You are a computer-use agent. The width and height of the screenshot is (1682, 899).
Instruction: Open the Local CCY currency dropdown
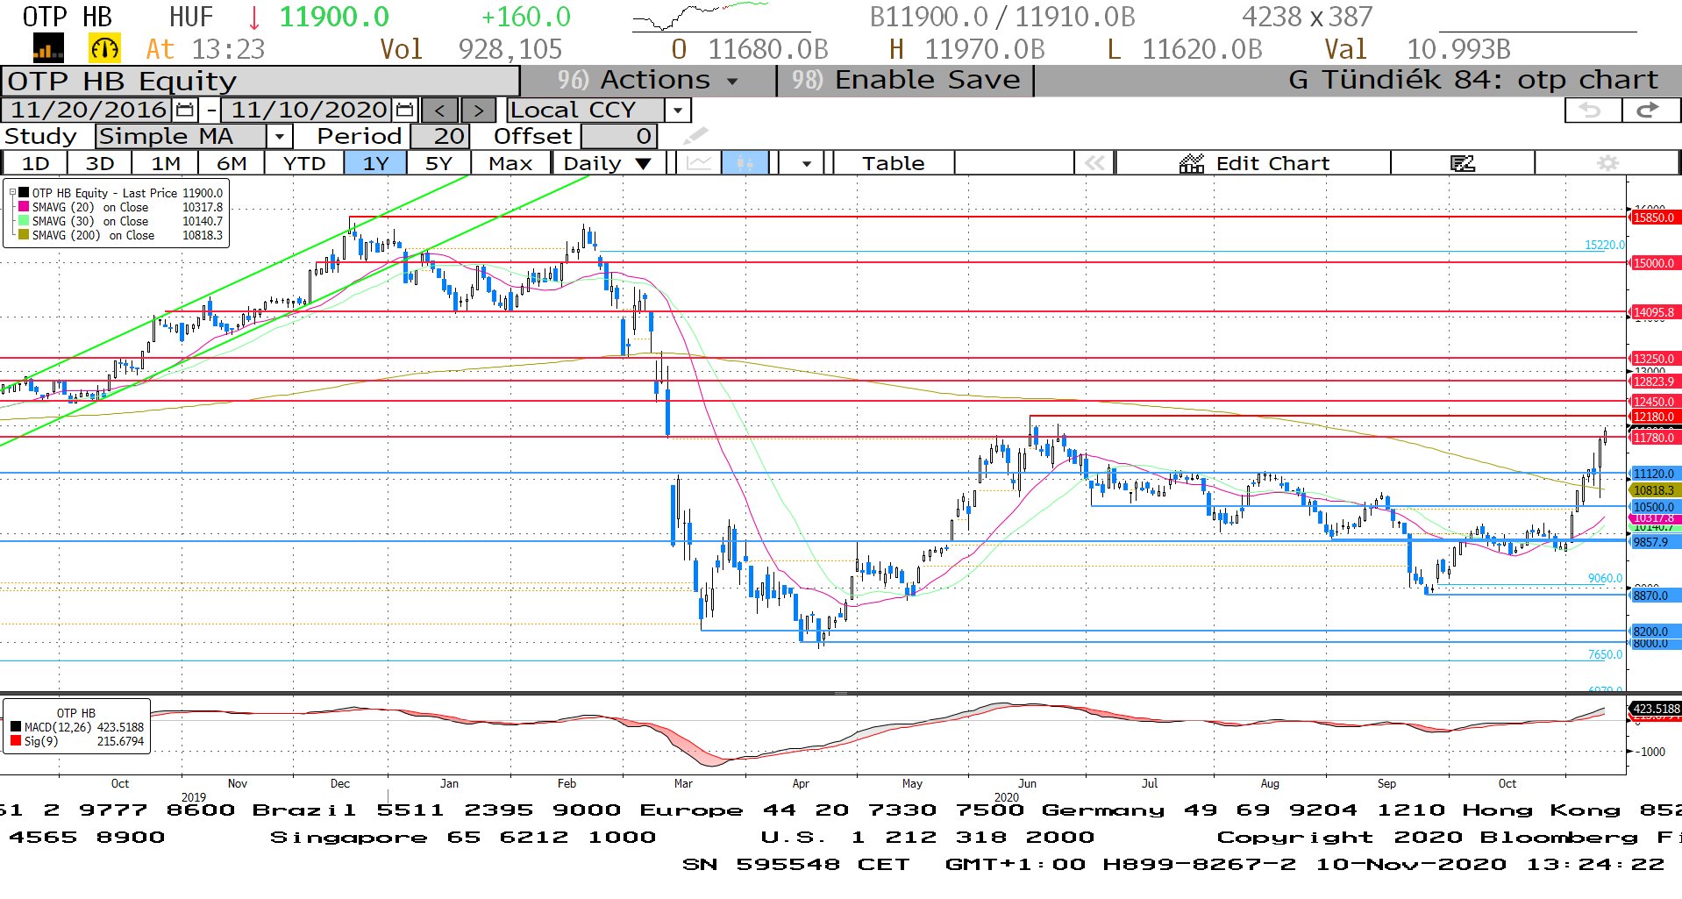click(x=677, y=111)
